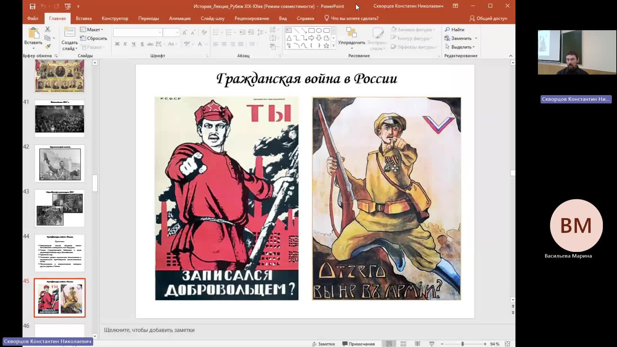The height and width of the screenshot is (347, 617).
Task: Select the oval shape
Action: [319, 31]
